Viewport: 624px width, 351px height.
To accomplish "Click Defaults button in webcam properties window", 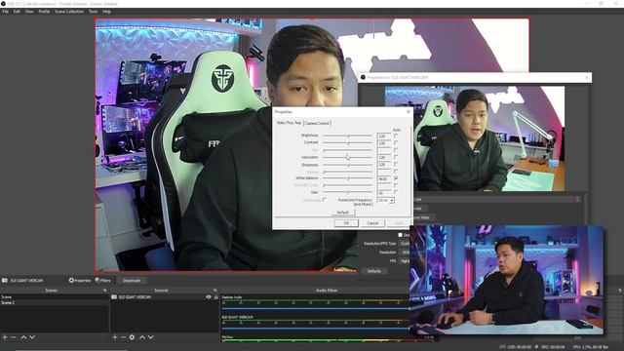I will pos(374,271).
